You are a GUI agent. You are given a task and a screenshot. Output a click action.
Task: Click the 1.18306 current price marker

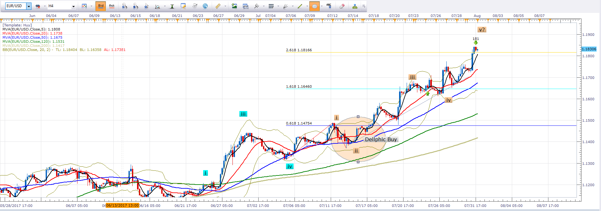tap(589, 49)
